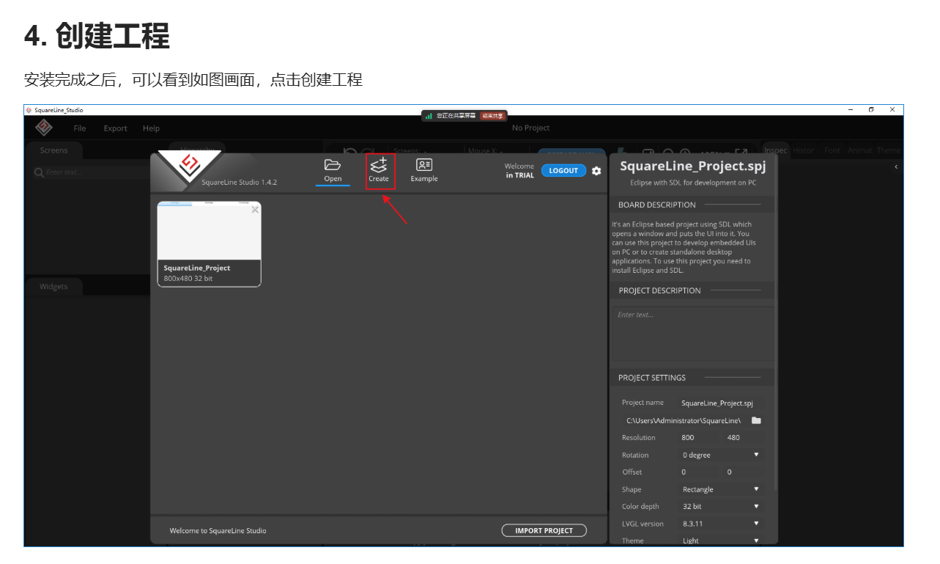
Task: Click the BOARD DESCRIPTION heading
Action: pyautogui.click(x=657, y=205)
